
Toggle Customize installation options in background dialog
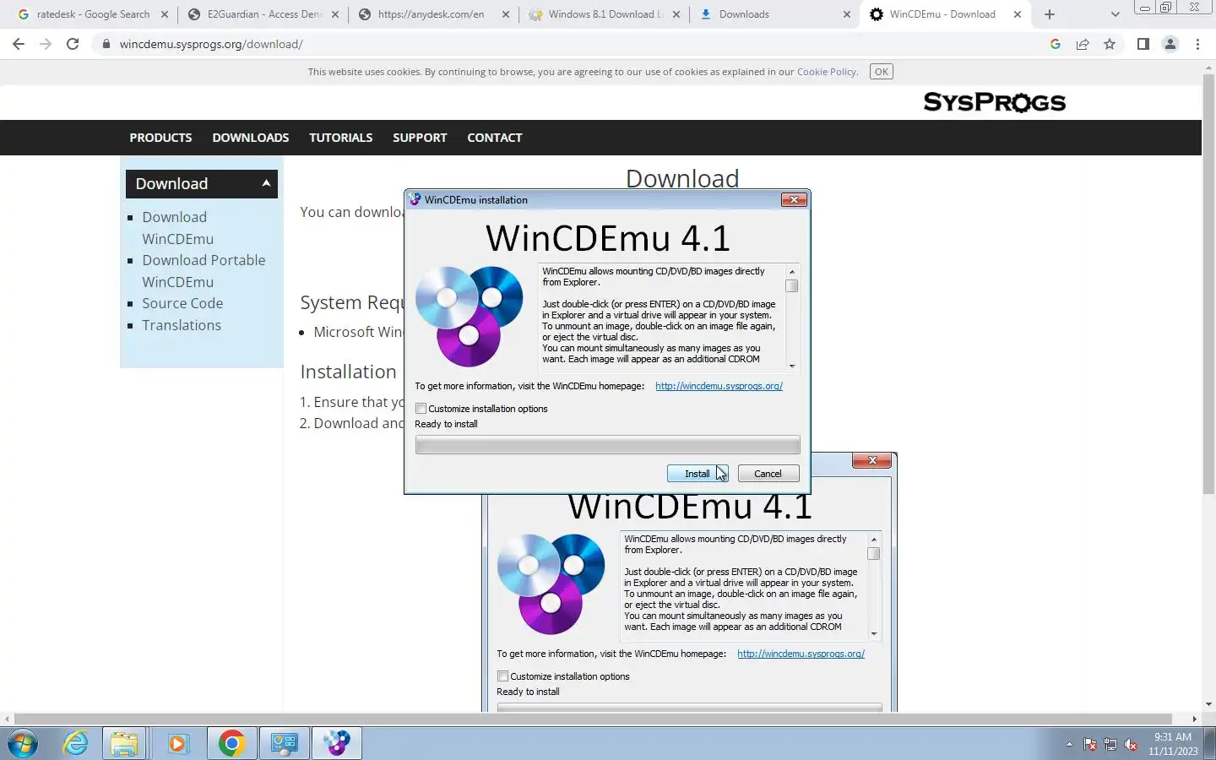[x=502, y=676]
